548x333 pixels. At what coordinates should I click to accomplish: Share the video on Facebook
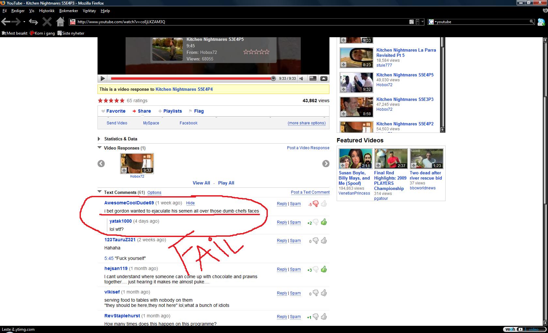click(189, 123)
